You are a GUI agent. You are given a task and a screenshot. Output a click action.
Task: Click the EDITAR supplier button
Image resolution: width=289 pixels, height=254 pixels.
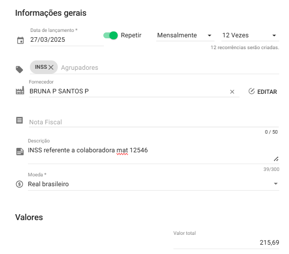pyautogui.click(x=263, y=91)
